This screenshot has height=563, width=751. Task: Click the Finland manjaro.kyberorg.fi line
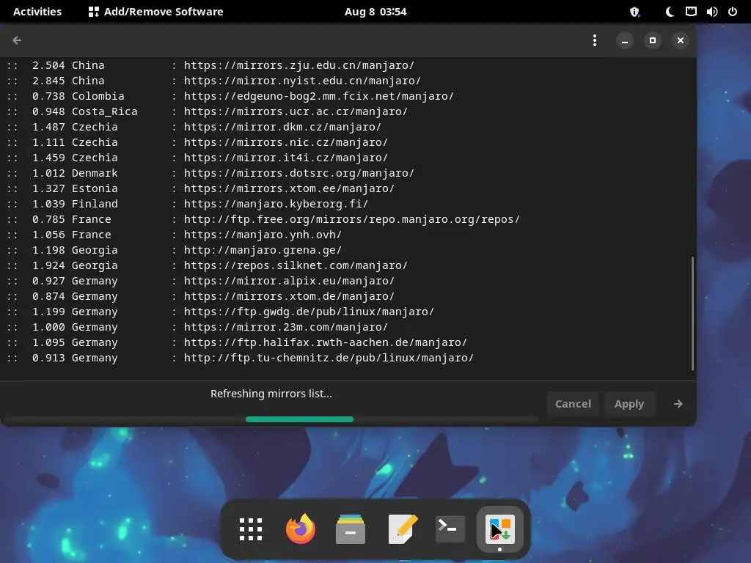[x=187, y=204]
